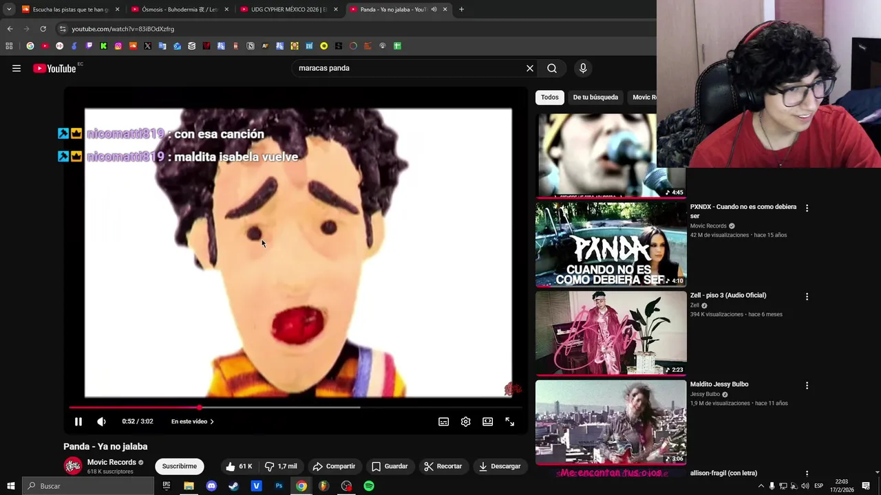
Task: Click the magnifier search button
Action: coord(552,68)
